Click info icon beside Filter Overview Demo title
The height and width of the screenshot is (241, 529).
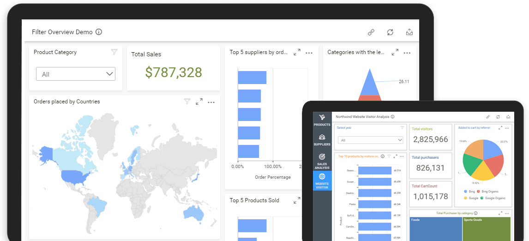98,32
